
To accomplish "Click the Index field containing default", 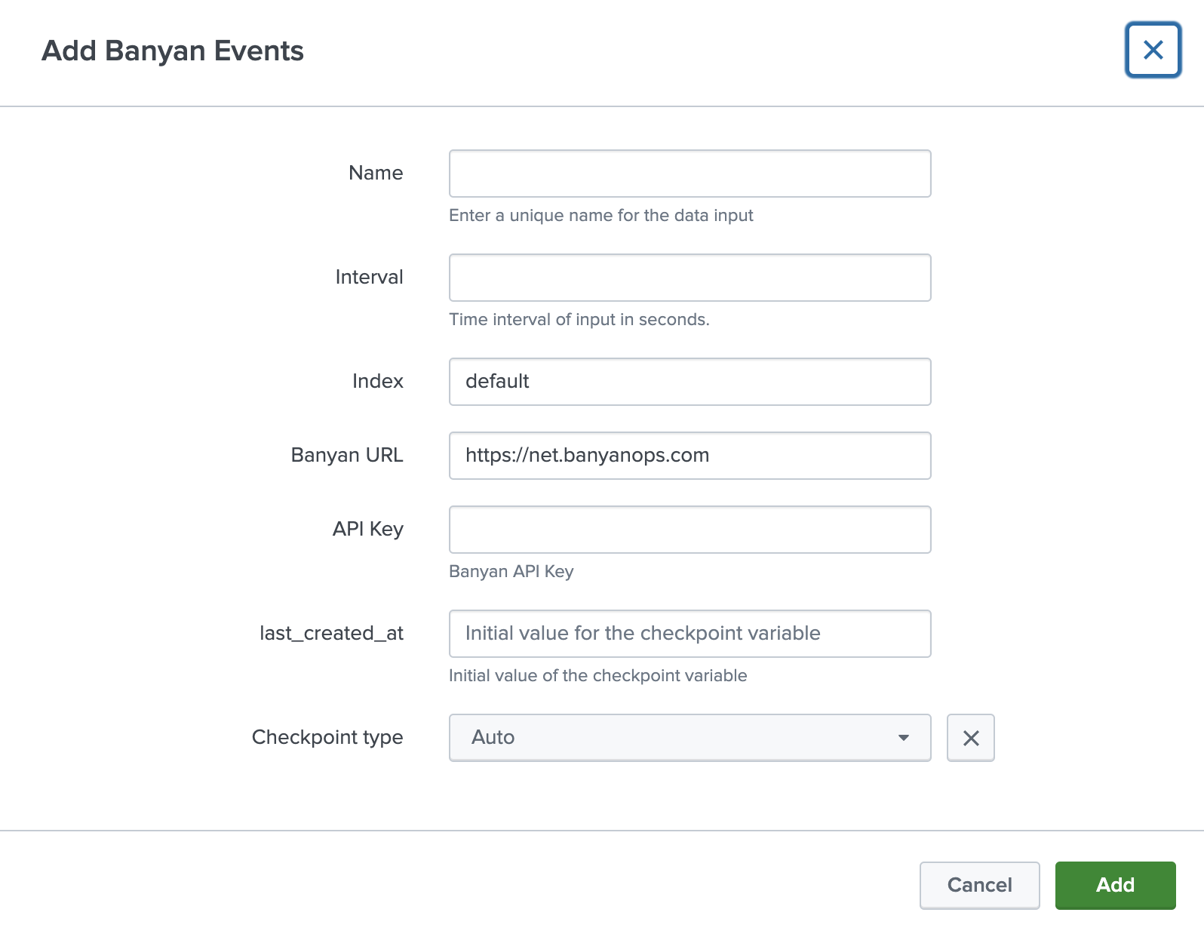I will click(x=690, y=382).
